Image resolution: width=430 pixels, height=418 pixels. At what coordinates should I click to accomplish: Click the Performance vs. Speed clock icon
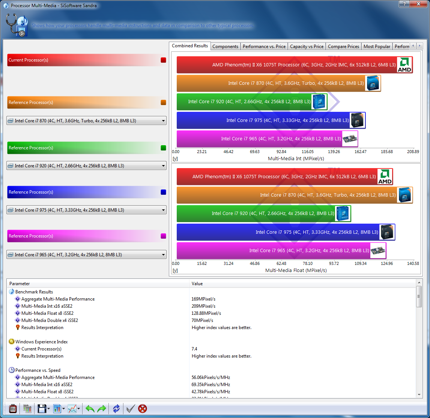click(12, 370)
